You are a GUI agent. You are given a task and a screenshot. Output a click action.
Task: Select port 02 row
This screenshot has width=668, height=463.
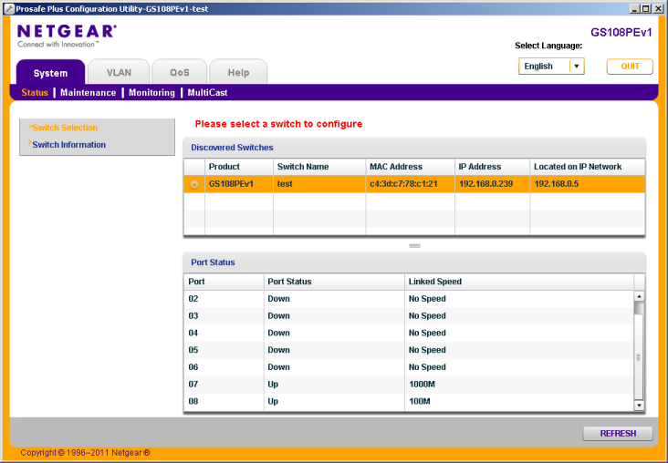click(409, 299)
